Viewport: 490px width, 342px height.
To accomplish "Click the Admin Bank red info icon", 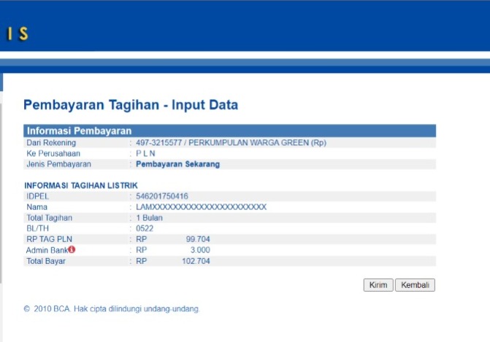I will (x=72, y=250).
